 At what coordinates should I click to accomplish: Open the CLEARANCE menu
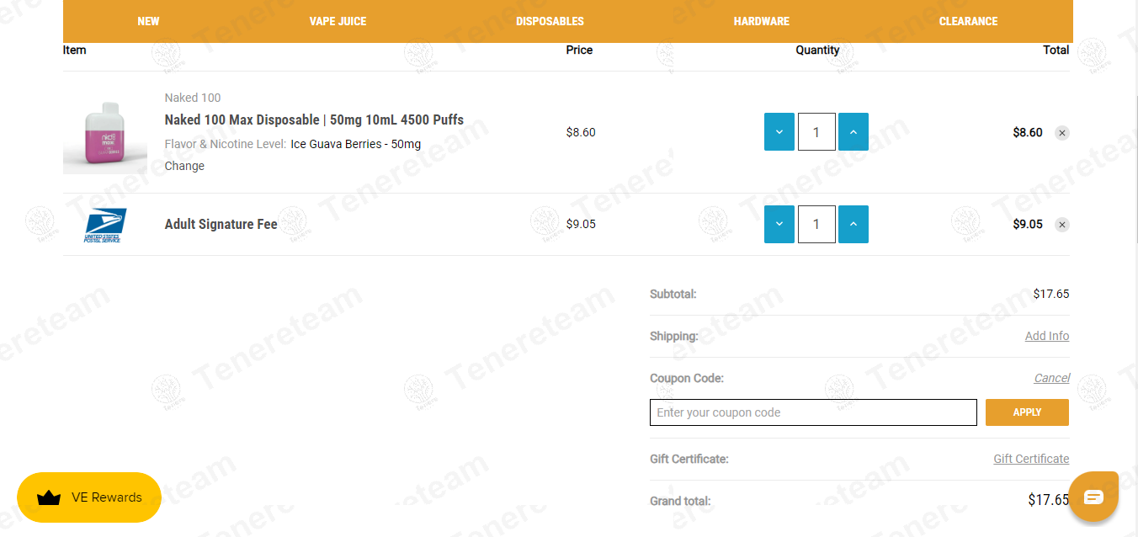[x=968, y=21]
